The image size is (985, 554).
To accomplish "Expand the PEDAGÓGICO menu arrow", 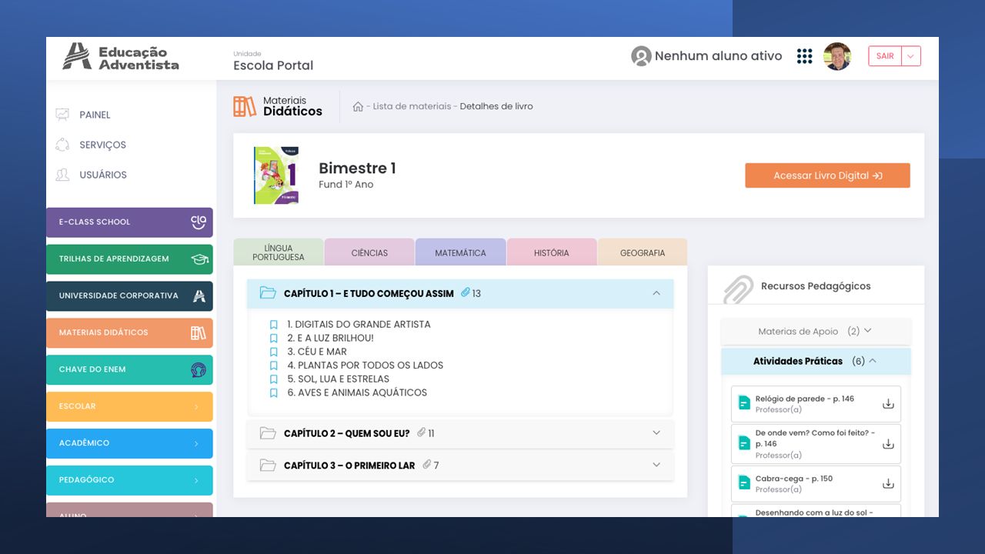I will 196,480.
